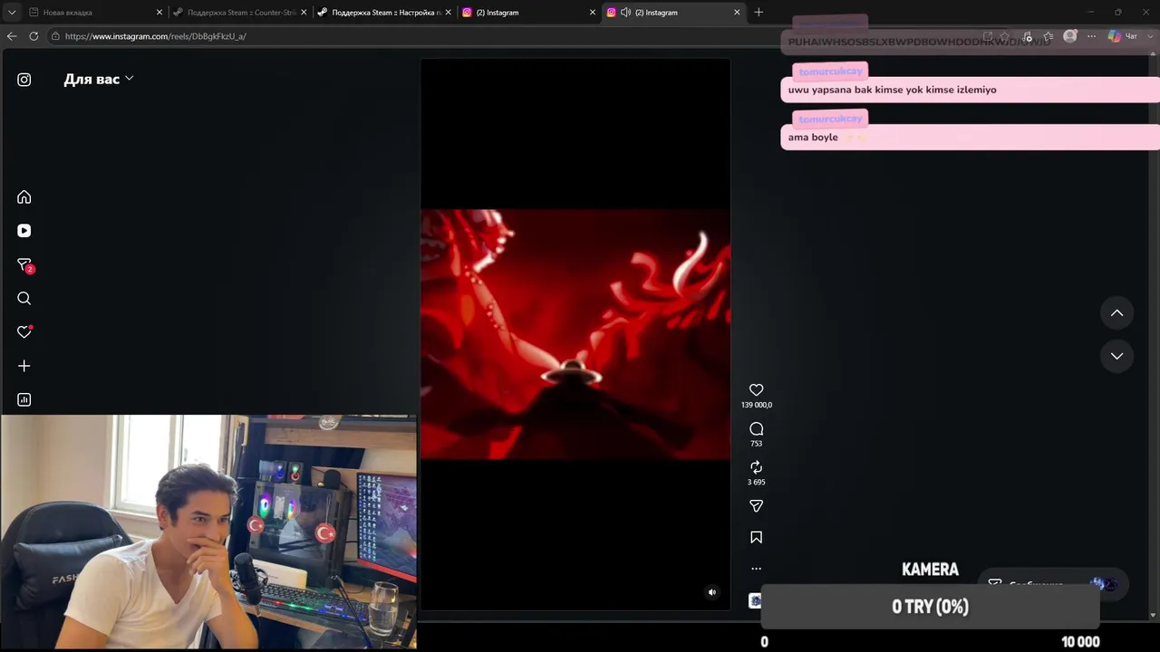The width and height of the screenshot is (1160, 652).
Task: Expand the Для вас feed dropdown
Action: click(99, 80)
